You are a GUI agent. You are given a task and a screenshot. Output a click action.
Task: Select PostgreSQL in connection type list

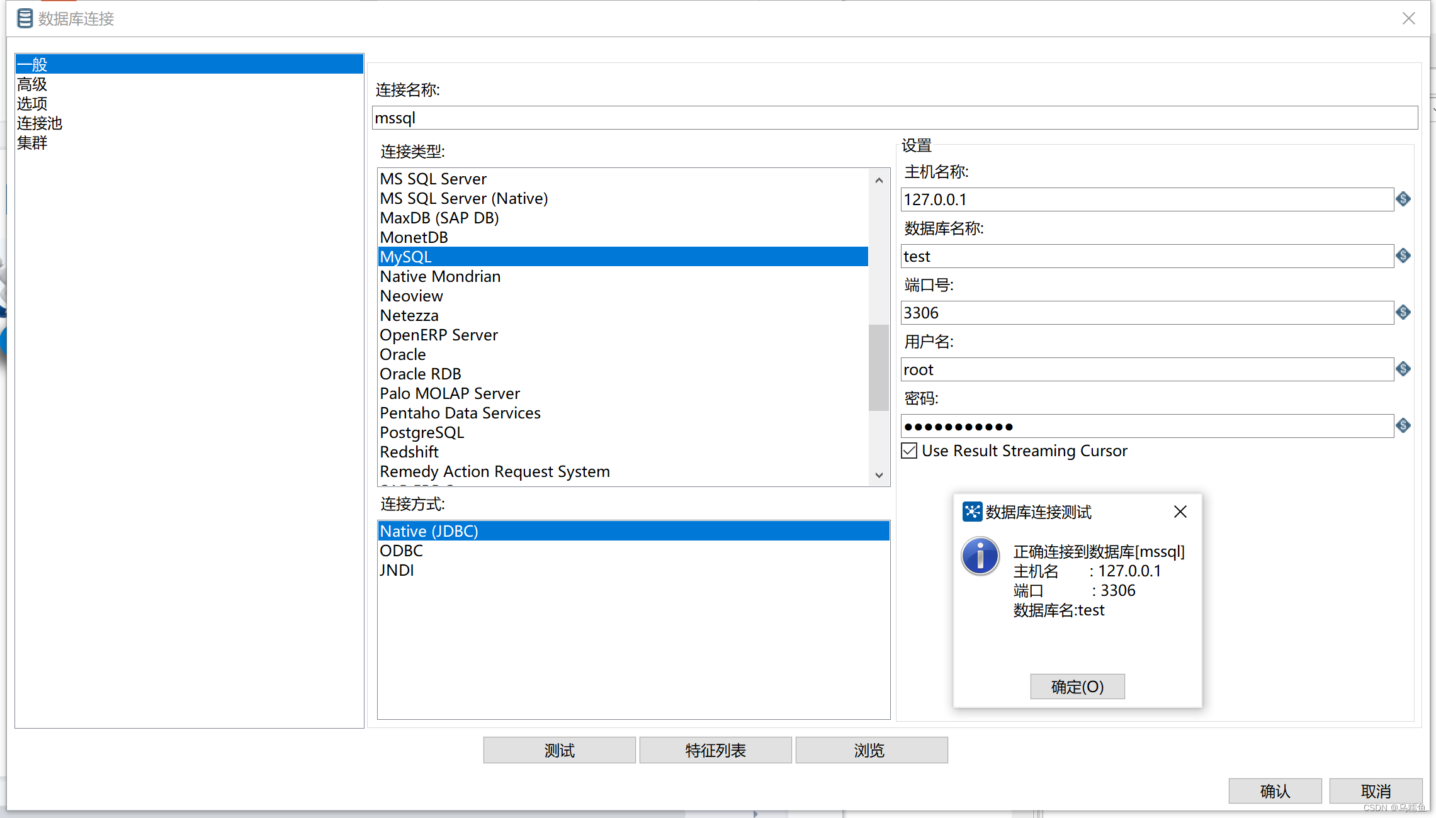click(x=422, y=433)
